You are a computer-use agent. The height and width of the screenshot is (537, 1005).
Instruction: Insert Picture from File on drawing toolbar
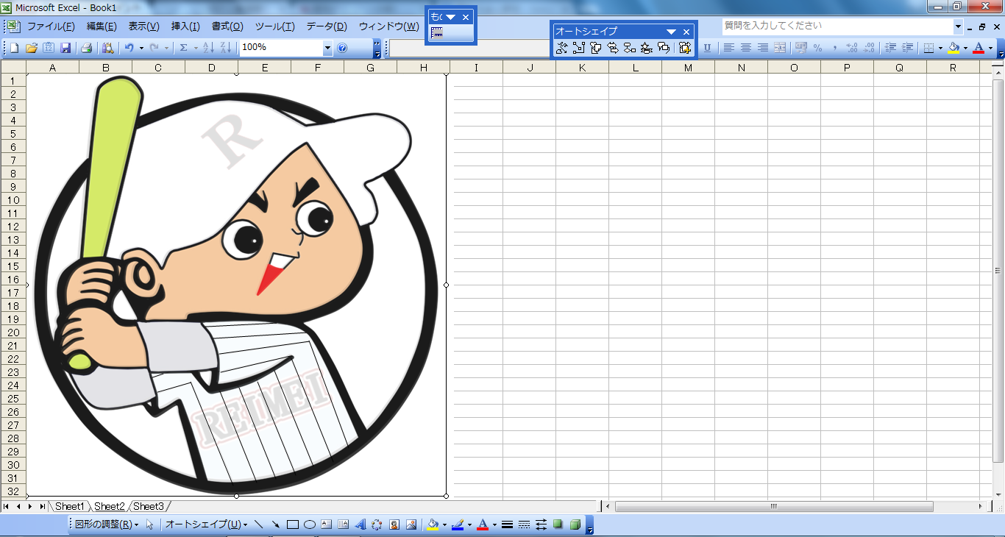pos(411,524)
